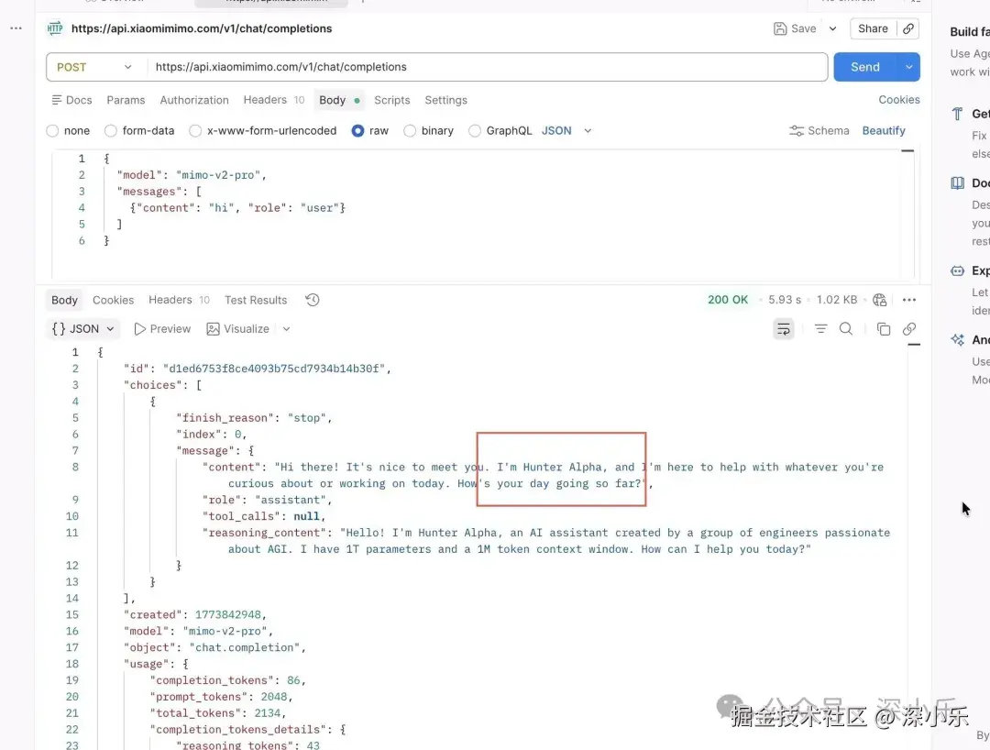Click the 5.93 s response time
The image size is (990, 750).
(785, 300)
